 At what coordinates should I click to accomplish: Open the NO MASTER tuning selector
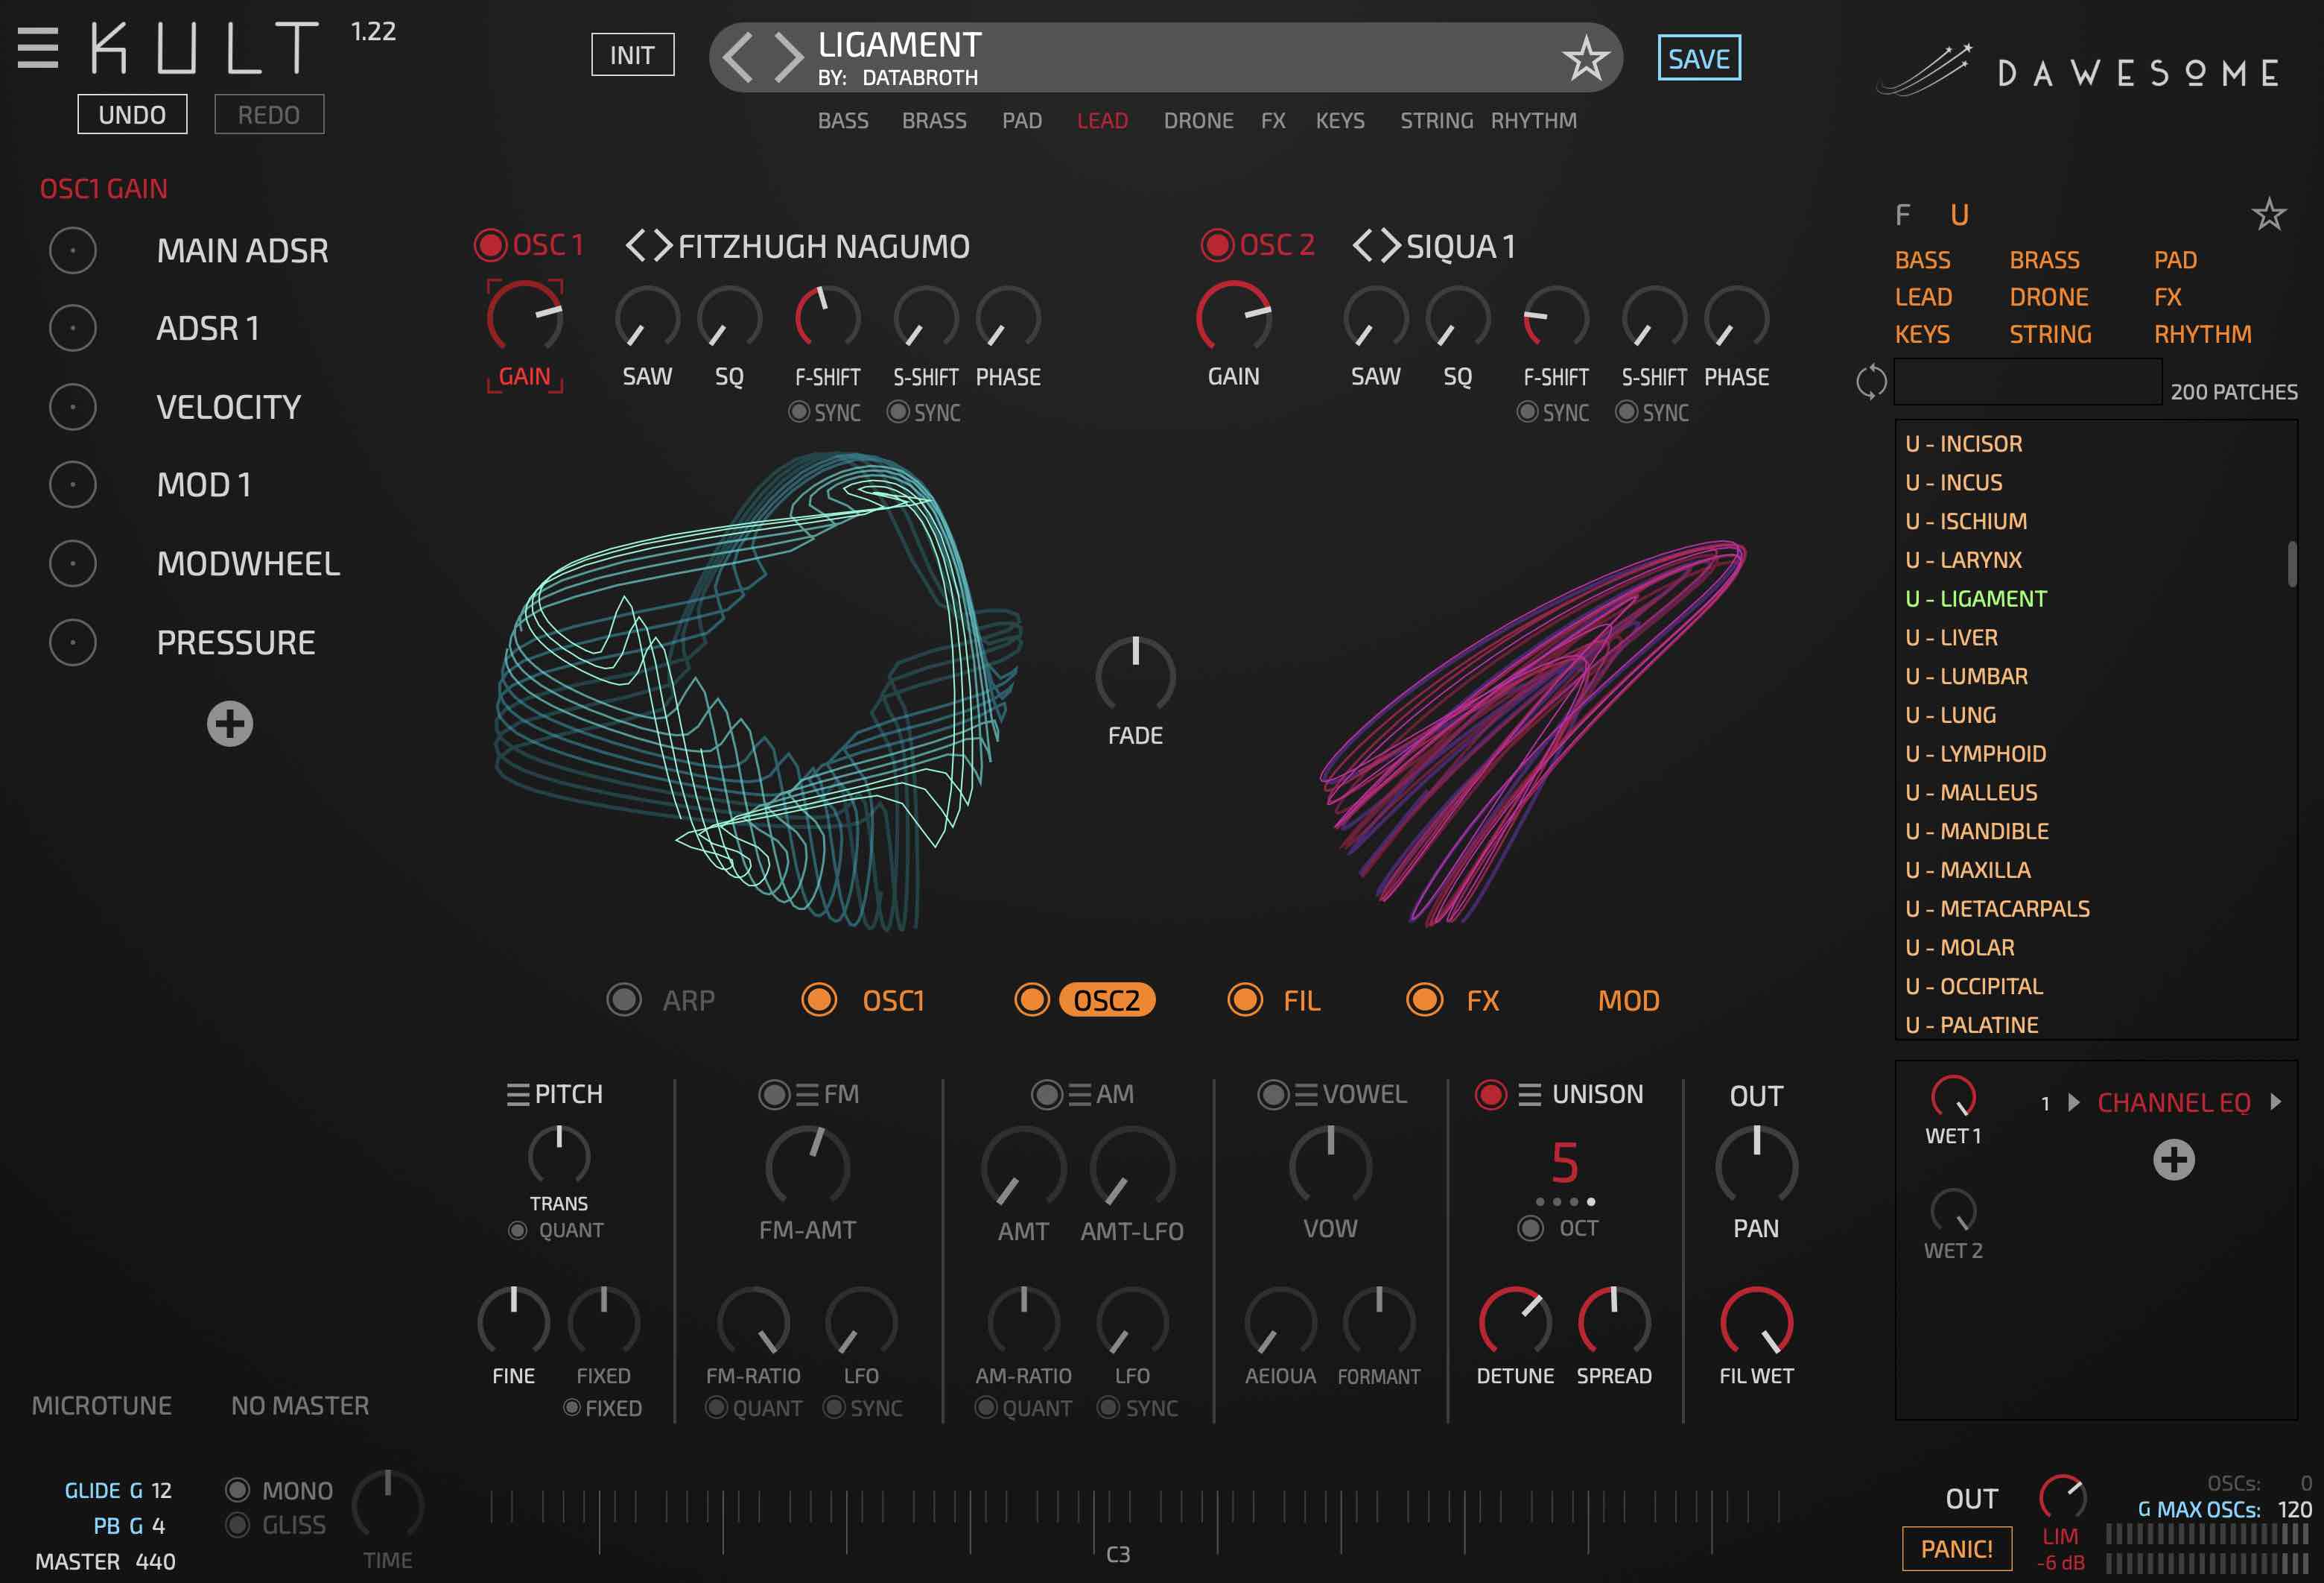coord(300,1406)
